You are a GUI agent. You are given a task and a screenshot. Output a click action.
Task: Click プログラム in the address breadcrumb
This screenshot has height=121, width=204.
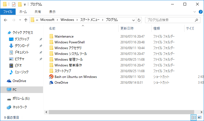(112, 20)
